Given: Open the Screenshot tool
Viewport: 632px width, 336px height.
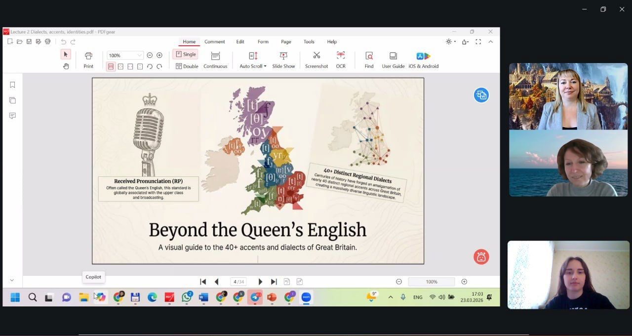Looking at the screenshot, I should click(x=316, y=56).
